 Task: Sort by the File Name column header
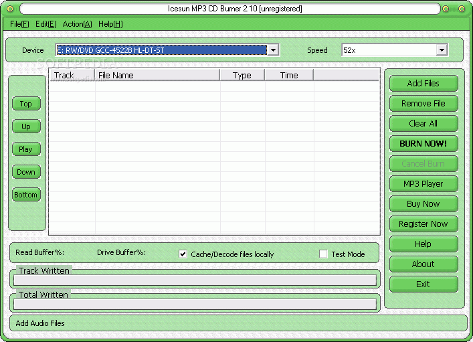(157, 75)
